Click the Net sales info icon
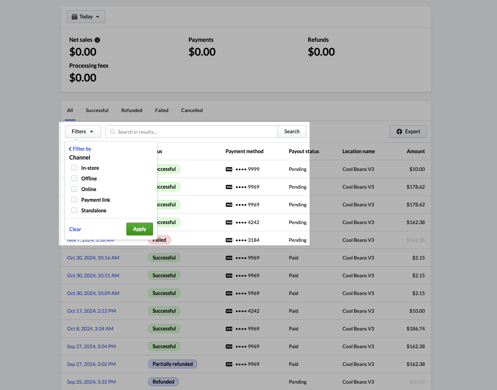 pyautogui.click(x=97, y=40)
